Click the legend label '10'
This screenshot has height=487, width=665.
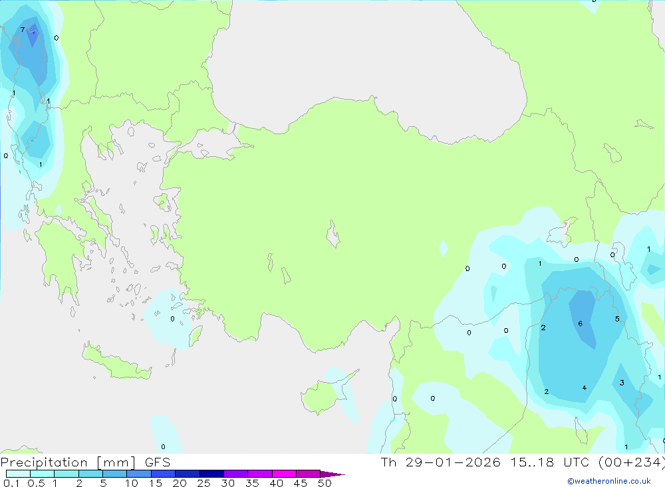131,483
